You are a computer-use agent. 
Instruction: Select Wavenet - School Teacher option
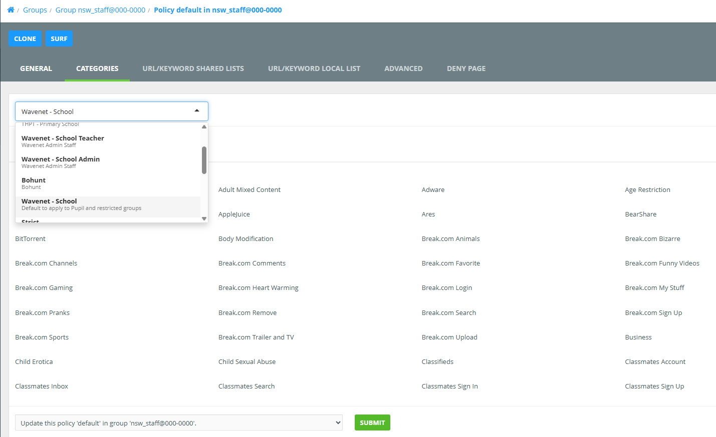(63, 141)
